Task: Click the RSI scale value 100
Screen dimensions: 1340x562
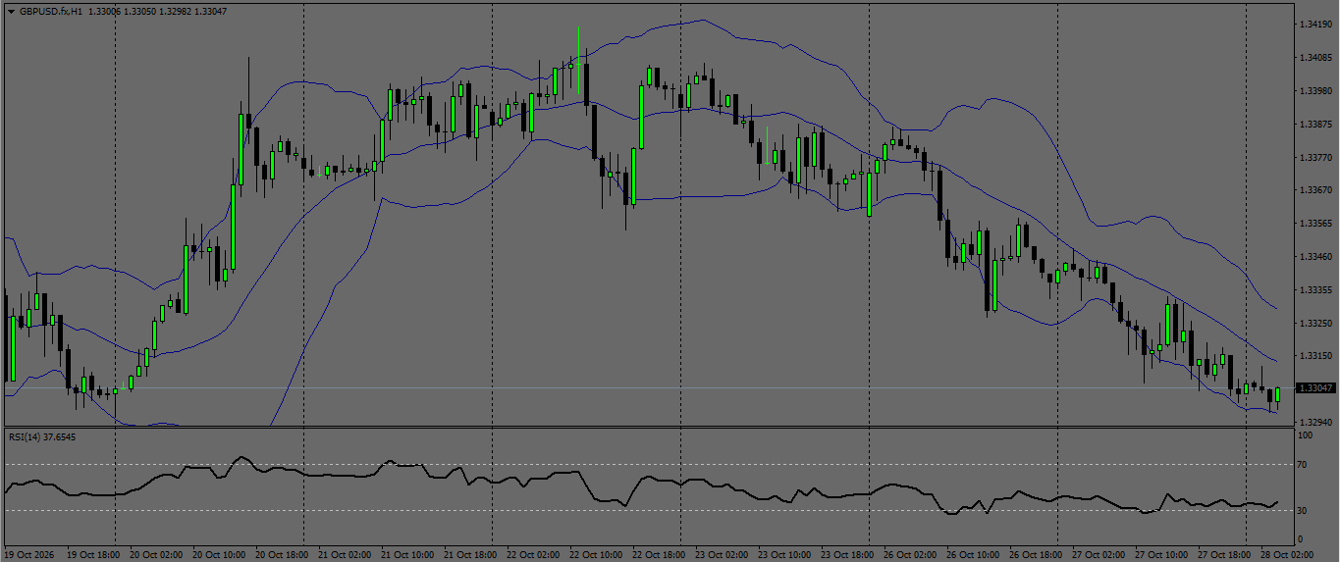Action: click(x=1306, y=434)
